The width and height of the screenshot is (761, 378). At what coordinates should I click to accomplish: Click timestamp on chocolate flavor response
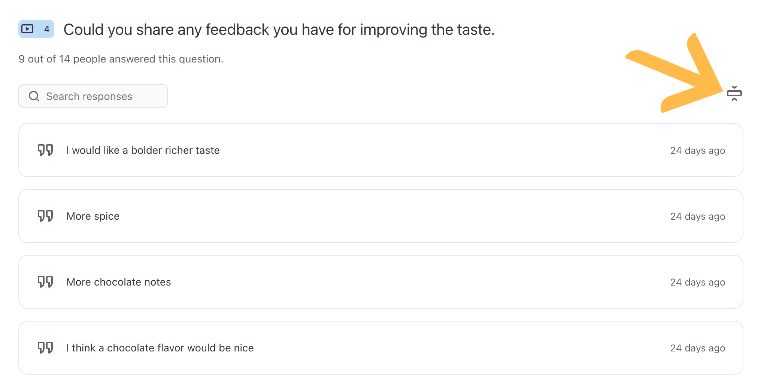click(x=697, y=348)
